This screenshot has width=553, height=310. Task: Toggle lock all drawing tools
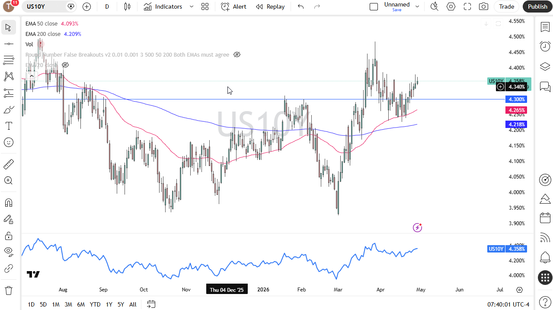[8, 236]
